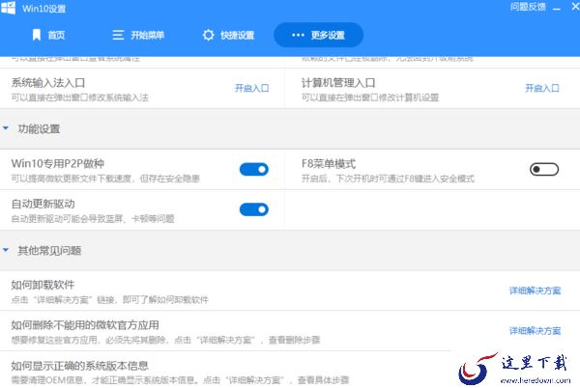Minimize the Win10设置 window
The image size is (580, 388).
coord(557,8)
